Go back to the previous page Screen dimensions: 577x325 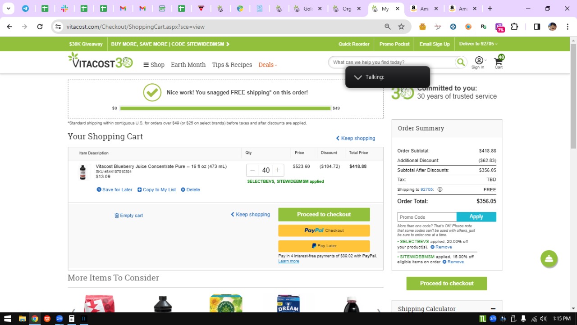9,27
